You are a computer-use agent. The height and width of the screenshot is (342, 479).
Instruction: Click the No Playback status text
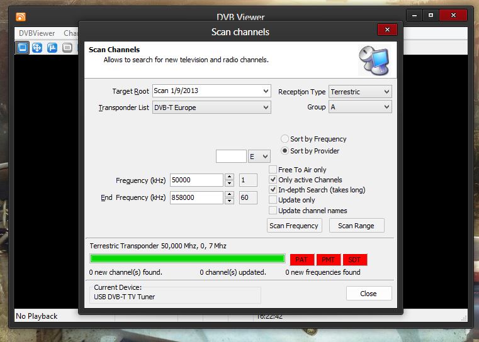37,316
